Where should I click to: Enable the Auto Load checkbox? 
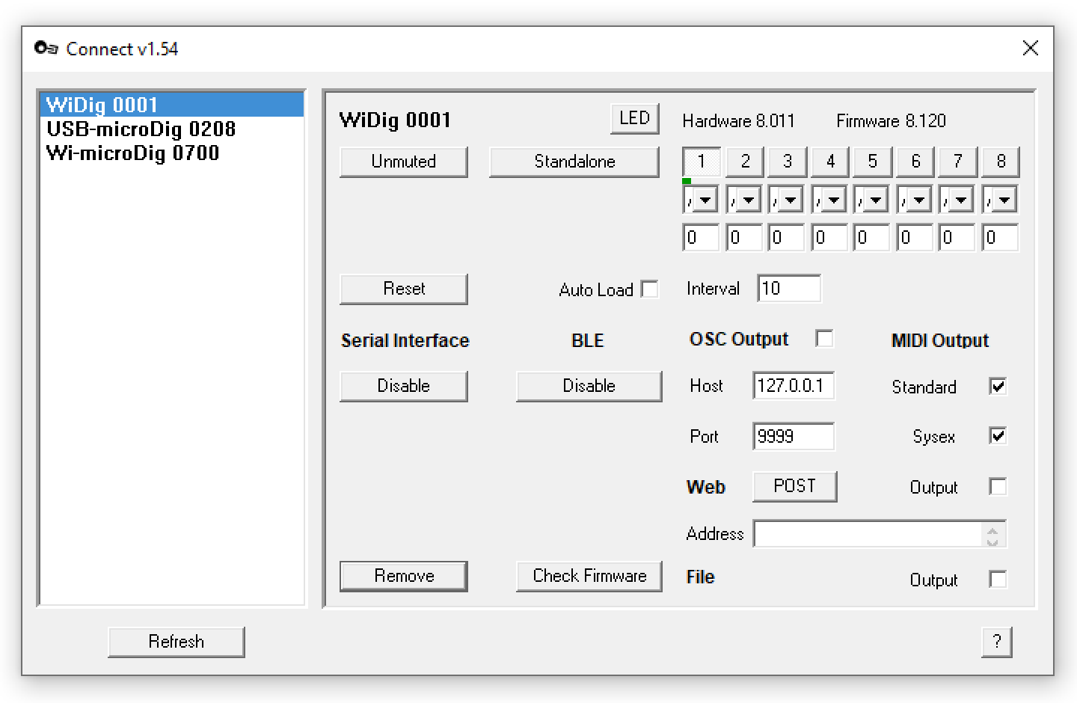[650, 289]
